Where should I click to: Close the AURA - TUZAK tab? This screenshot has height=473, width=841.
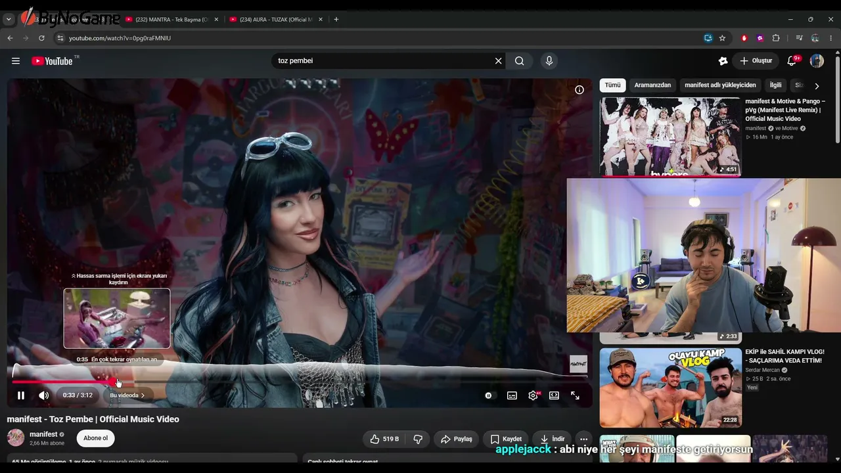pyautogui.click(x=321, y=20)
